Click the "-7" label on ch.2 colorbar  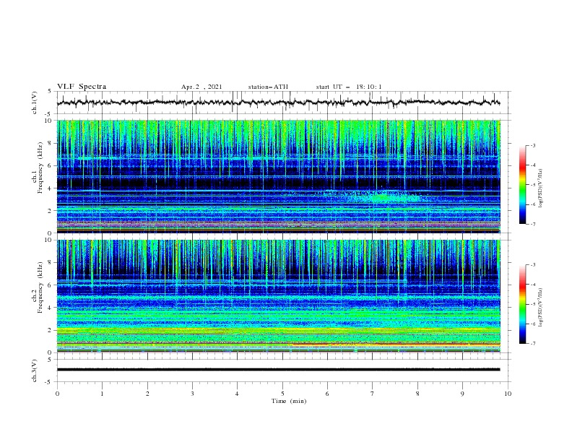click(x=532, y=343)
